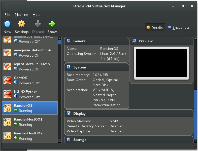This screenshot has width=198, height=151.
Task: Open the Storage section header link
Action: (x=80, y=140)
